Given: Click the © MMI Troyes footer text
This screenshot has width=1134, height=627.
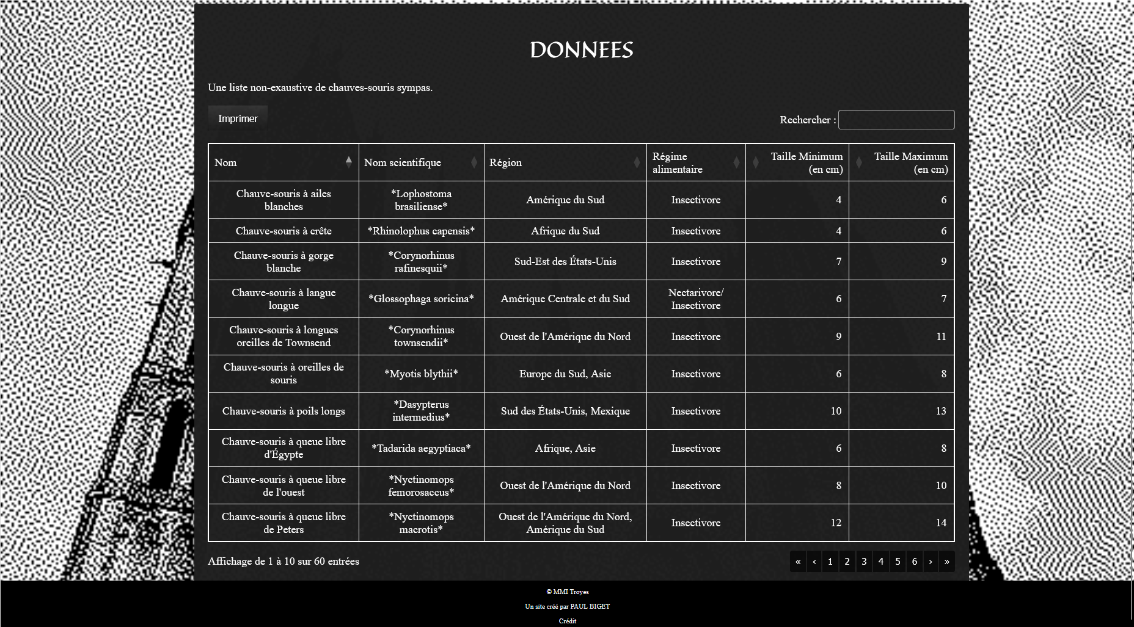Looking at the screenshot, I should coord(568,592).
